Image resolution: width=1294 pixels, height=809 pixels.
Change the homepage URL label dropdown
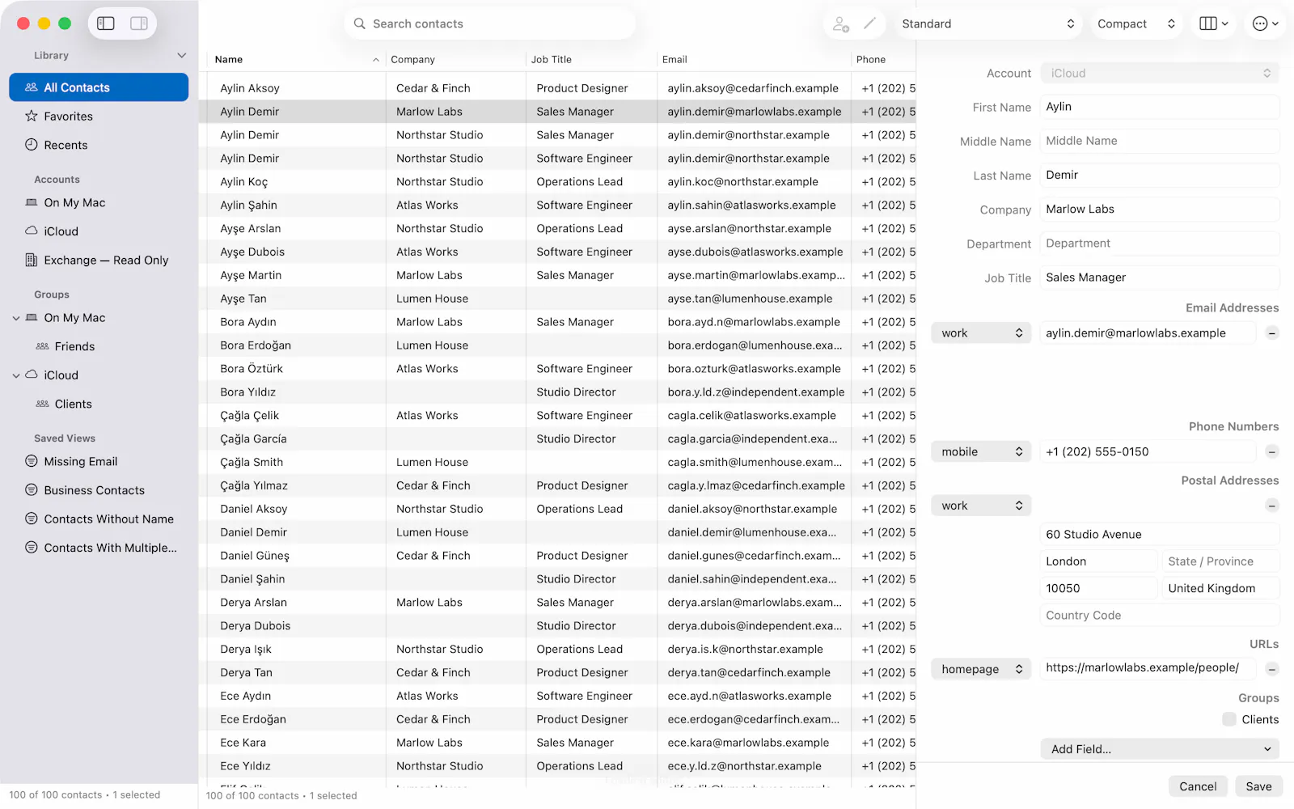981,669
